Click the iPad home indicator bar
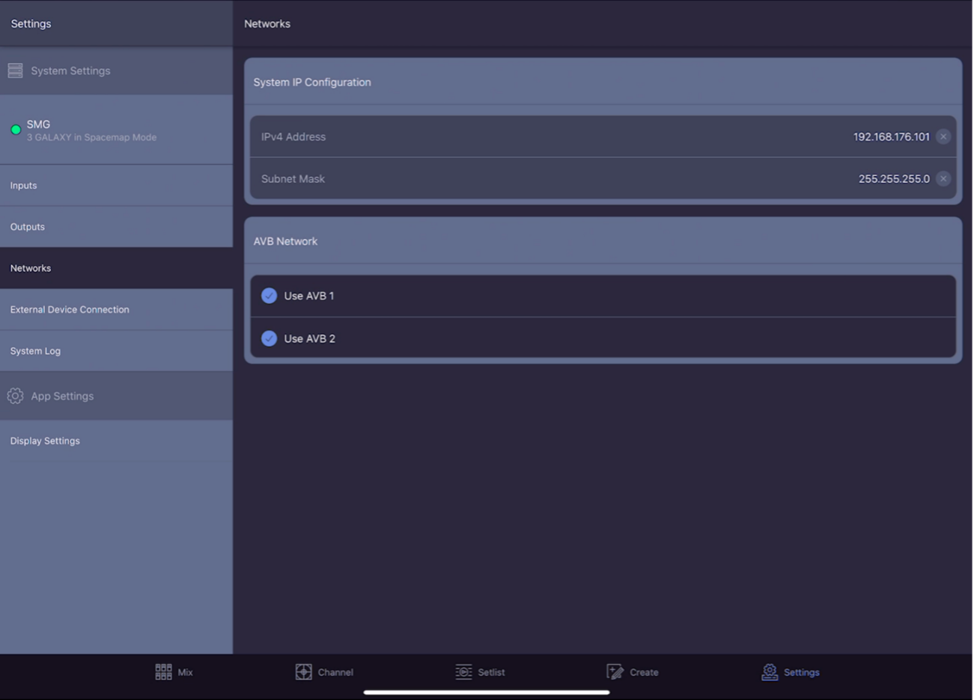The height and width of the screenshot is (700, 974). pos(487,693)
